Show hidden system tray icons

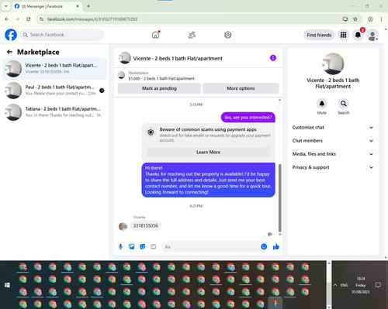coord(335,285)
